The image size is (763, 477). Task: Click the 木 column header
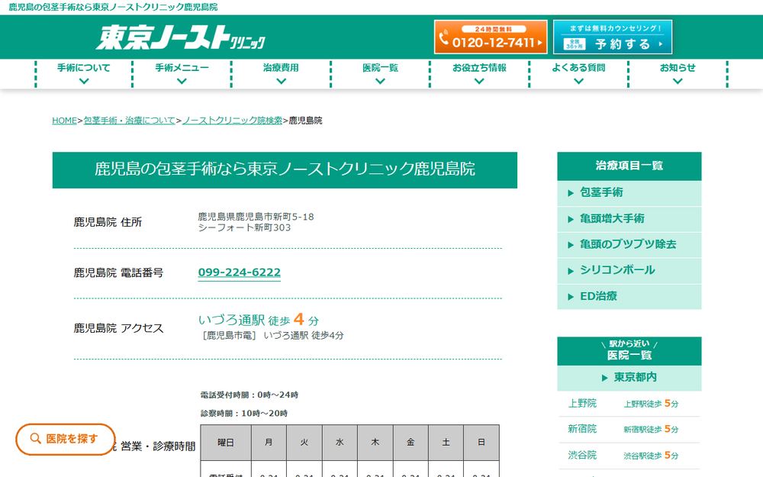click(x=375, y=443)
